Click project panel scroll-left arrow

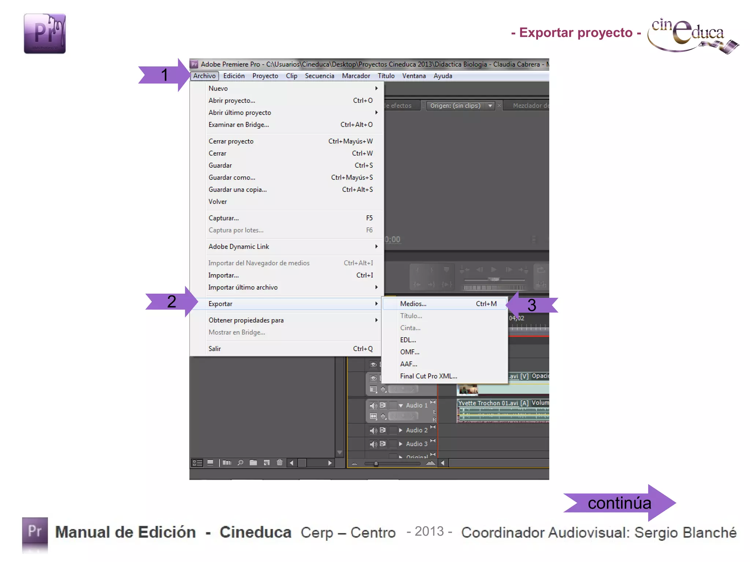tap(292, 463)
